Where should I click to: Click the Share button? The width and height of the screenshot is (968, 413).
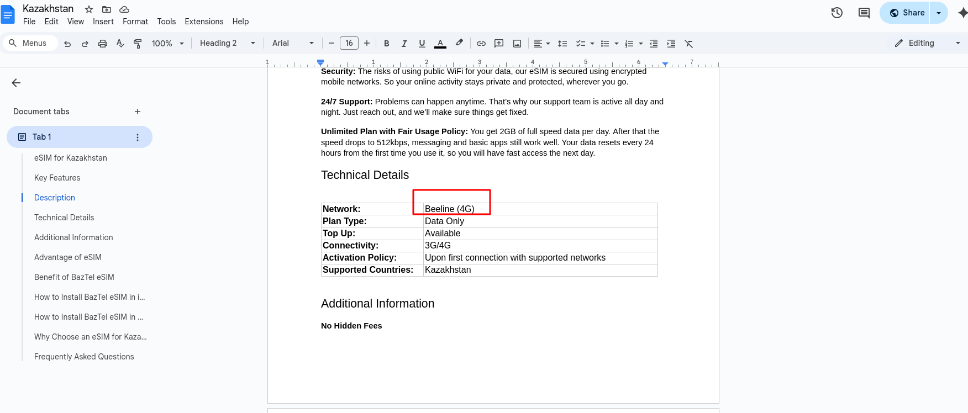click(906, 13)
